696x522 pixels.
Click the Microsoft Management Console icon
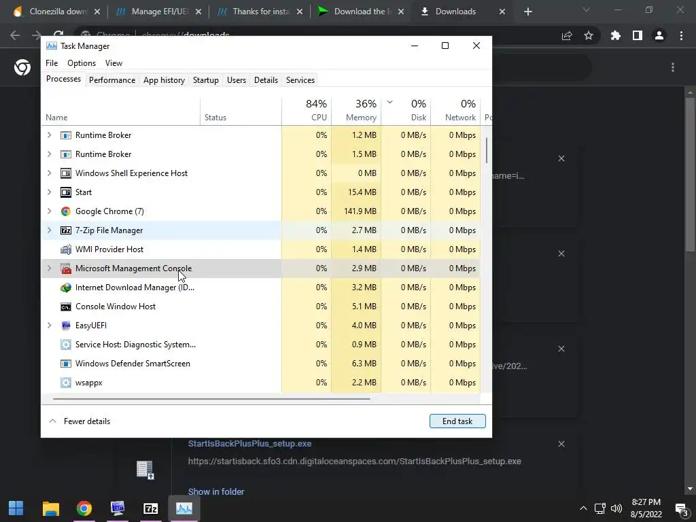click(66, 268)
